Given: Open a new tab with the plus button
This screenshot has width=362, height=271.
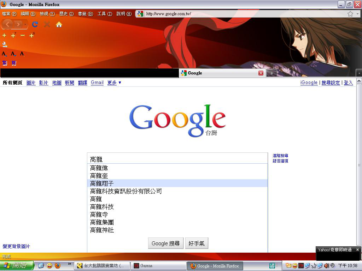Looking at the screenshot, I should [x=272, y=73].
